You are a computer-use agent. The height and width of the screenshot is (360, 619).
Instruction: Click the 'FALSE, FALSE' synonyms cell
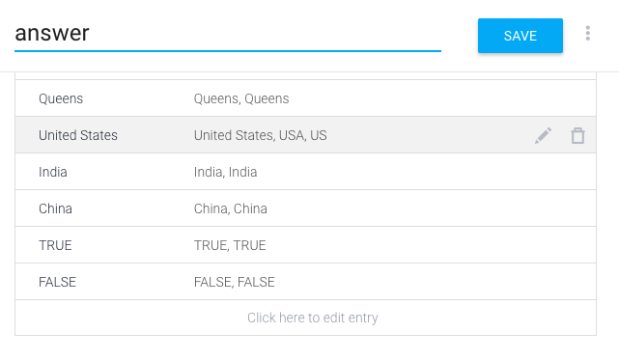point(234,282)
